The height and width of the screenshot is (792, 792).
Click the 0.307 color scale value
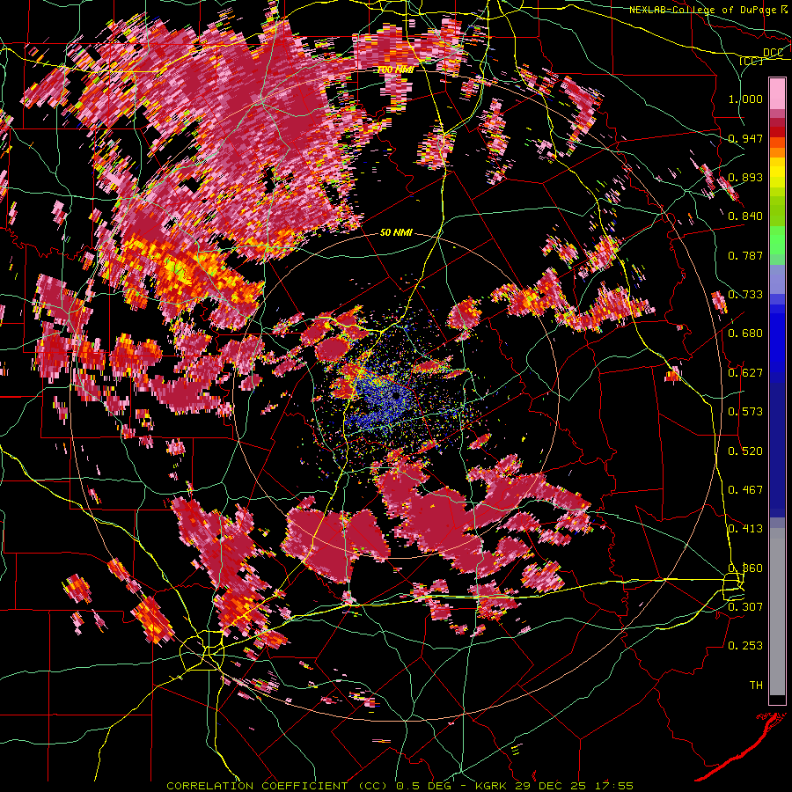click(x=745, y=607)
